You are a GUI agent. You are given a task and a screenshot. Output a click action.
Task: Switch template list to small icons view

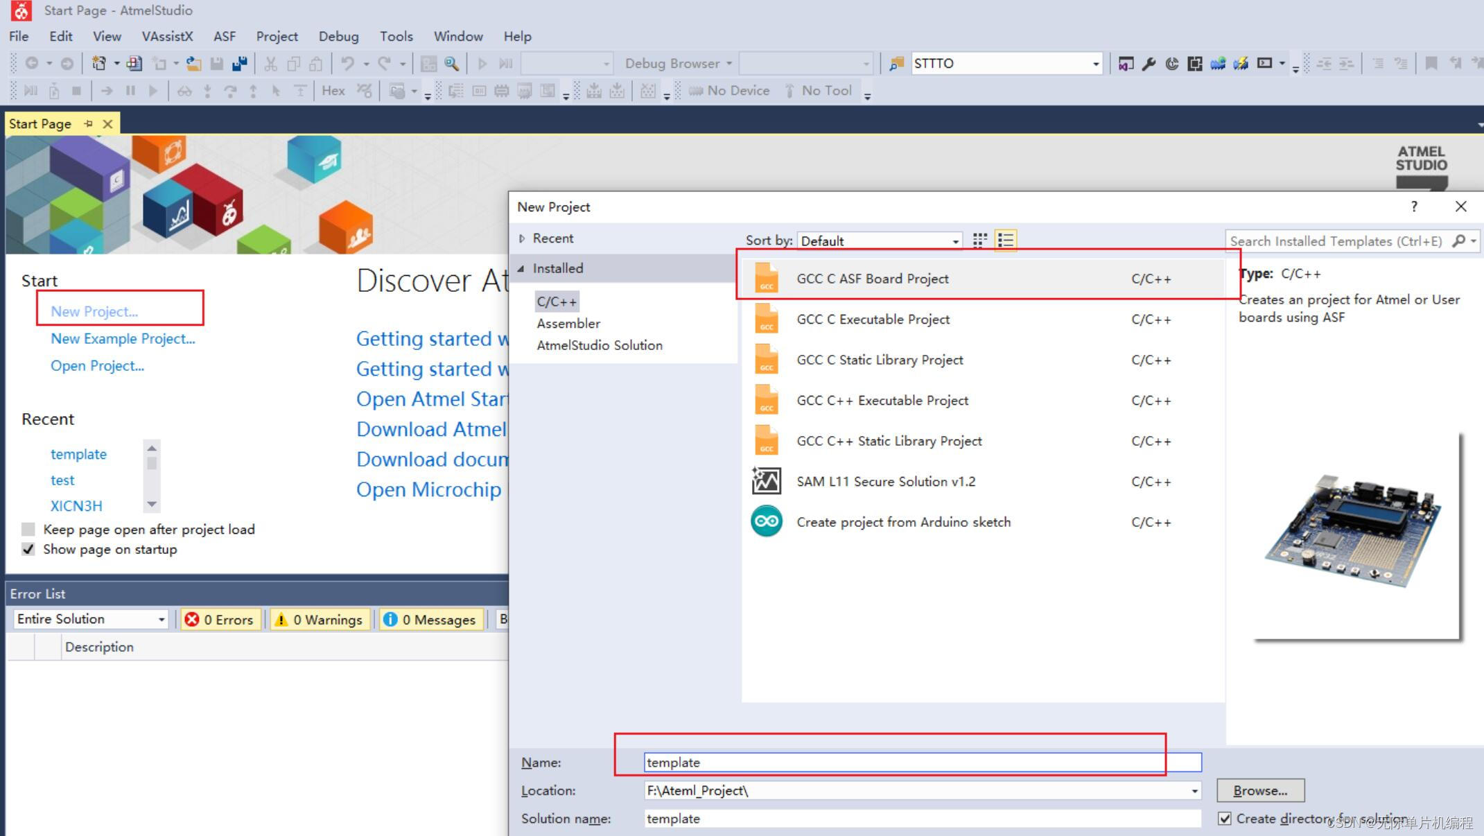point(979,240)
